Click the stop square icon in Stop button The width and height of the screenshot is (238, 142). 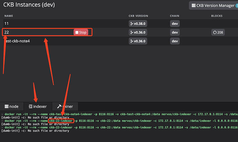77,32
